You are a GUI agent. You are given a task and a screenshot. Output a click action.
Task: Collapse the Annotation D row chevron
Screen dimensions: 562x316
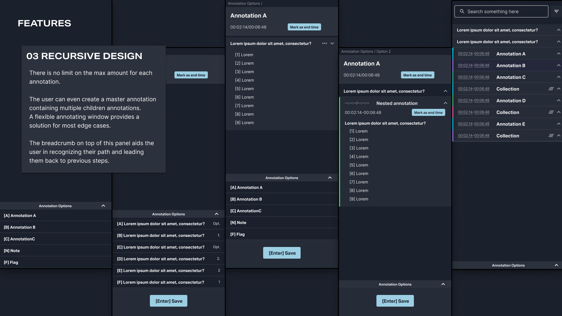point(558,100)
